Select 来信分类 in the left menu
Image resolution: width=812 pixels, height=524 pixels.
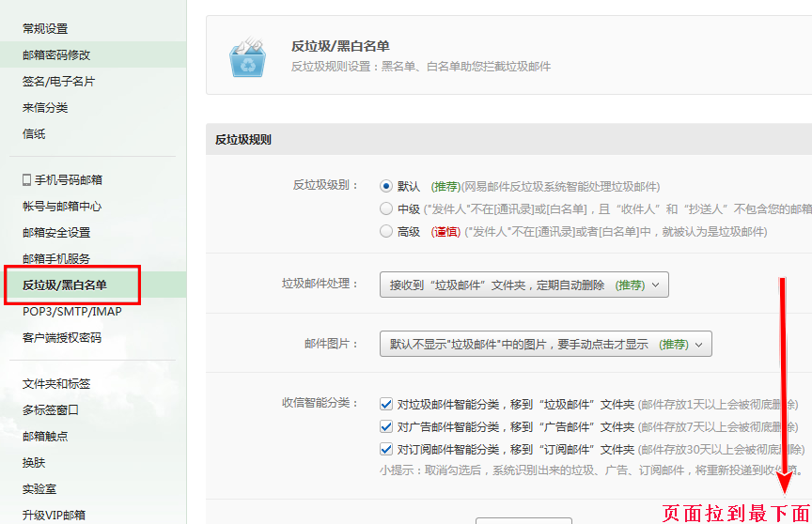coord(45,108)
